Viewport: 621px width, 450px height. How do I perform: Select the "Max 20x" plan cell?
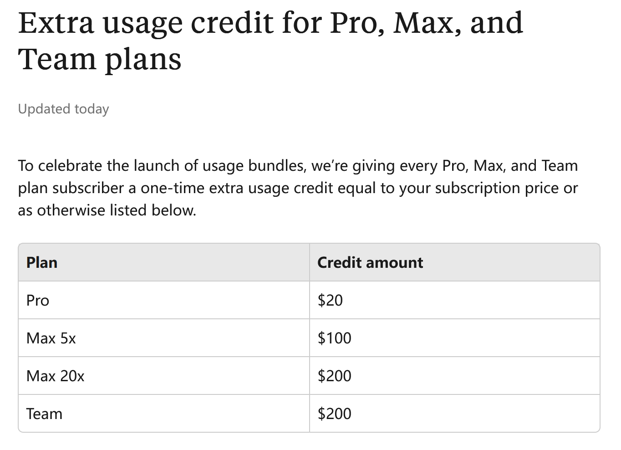click(56, 376)
